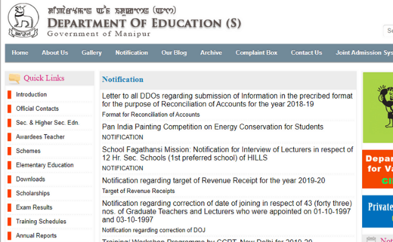
Task: Open Format for Reconciliation of Accounts link
Action: 151,114
